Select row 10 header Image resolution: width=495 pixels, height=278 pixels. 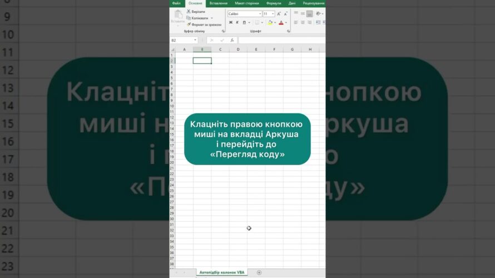pos(172,106)
